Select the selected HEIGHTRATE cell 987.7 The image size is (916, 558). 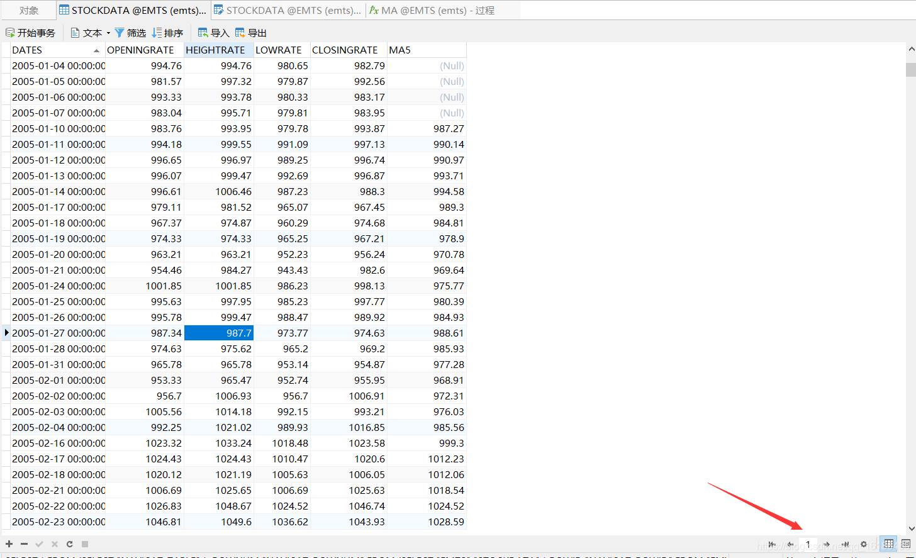219,333
